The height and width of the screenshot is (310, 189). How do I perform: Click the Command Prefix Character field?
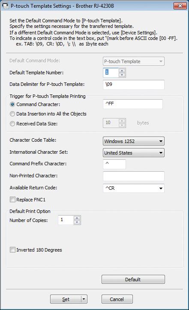[114, 164]
